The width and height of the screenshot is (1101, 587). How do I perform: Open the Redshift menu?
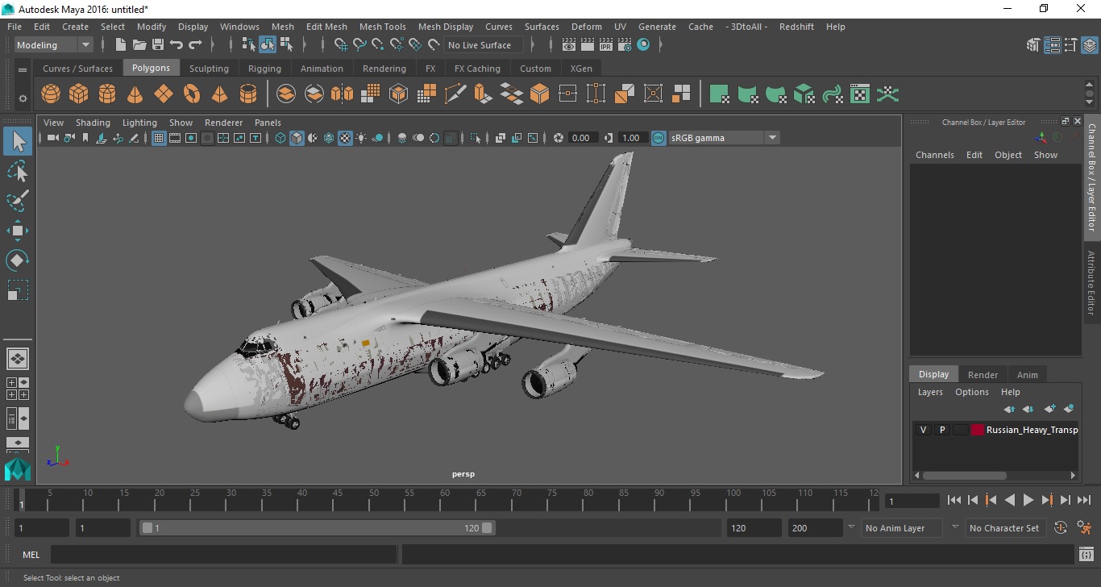click(796, 27)
